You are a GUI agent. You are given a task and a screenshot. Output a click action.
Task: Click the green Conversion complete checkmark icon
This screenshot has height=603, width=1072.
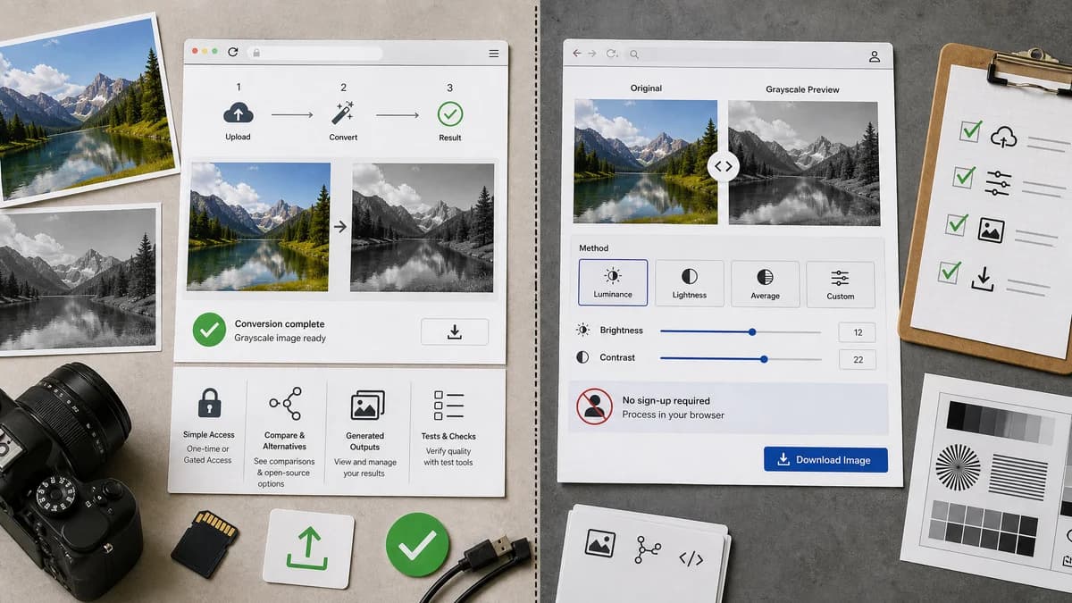coord(209,331)
